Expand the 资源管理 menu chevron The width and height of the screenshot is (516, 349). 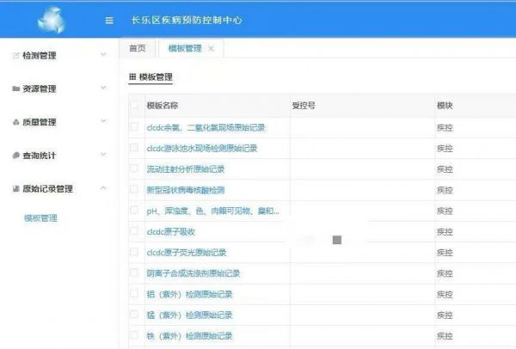pos(103,88)
